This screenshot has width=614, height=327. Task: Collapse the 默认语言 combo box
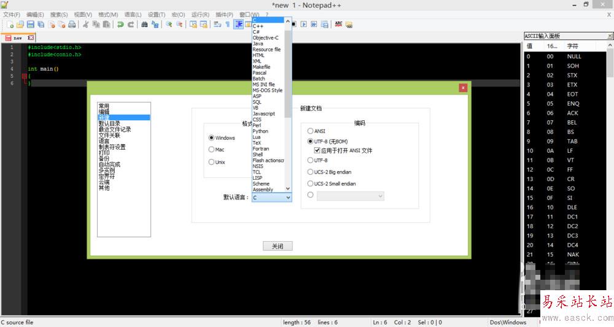coord(288,198)
